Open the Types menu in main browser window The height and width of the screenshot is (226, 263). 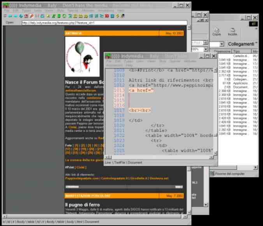point(26,11)
